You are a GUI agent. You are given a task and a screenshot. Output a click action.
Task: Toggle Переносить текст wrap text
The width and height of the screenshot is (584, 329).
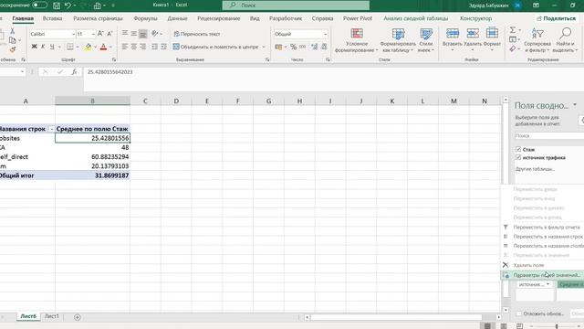pyautogui.click(x=197, y=34)
